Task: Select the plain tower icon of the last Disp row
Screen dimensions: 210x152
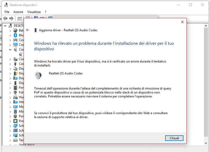Action: point(15,83)
